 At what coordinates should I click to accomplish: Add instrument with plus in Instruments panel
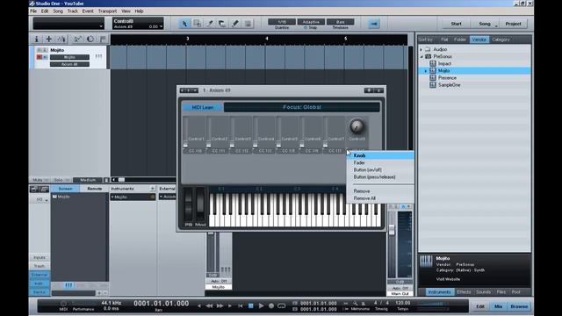pyautogui.click(x=152, y=189)
